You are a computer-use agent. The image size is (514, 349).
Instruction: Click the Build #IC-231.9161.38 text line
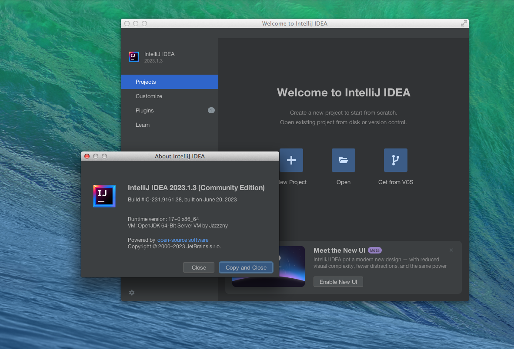pyautogui.click(x=182, y=200)
